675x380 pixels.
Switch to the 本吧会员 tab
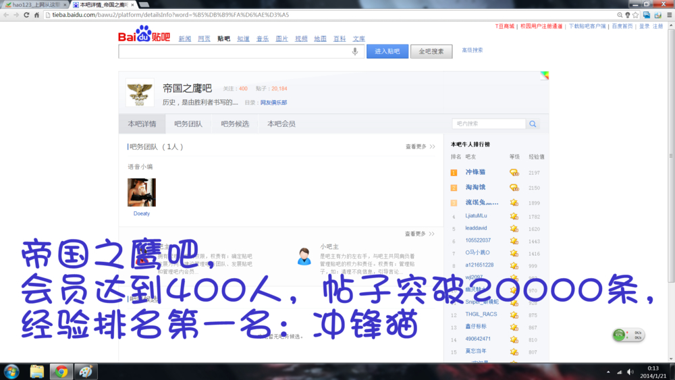281,124
